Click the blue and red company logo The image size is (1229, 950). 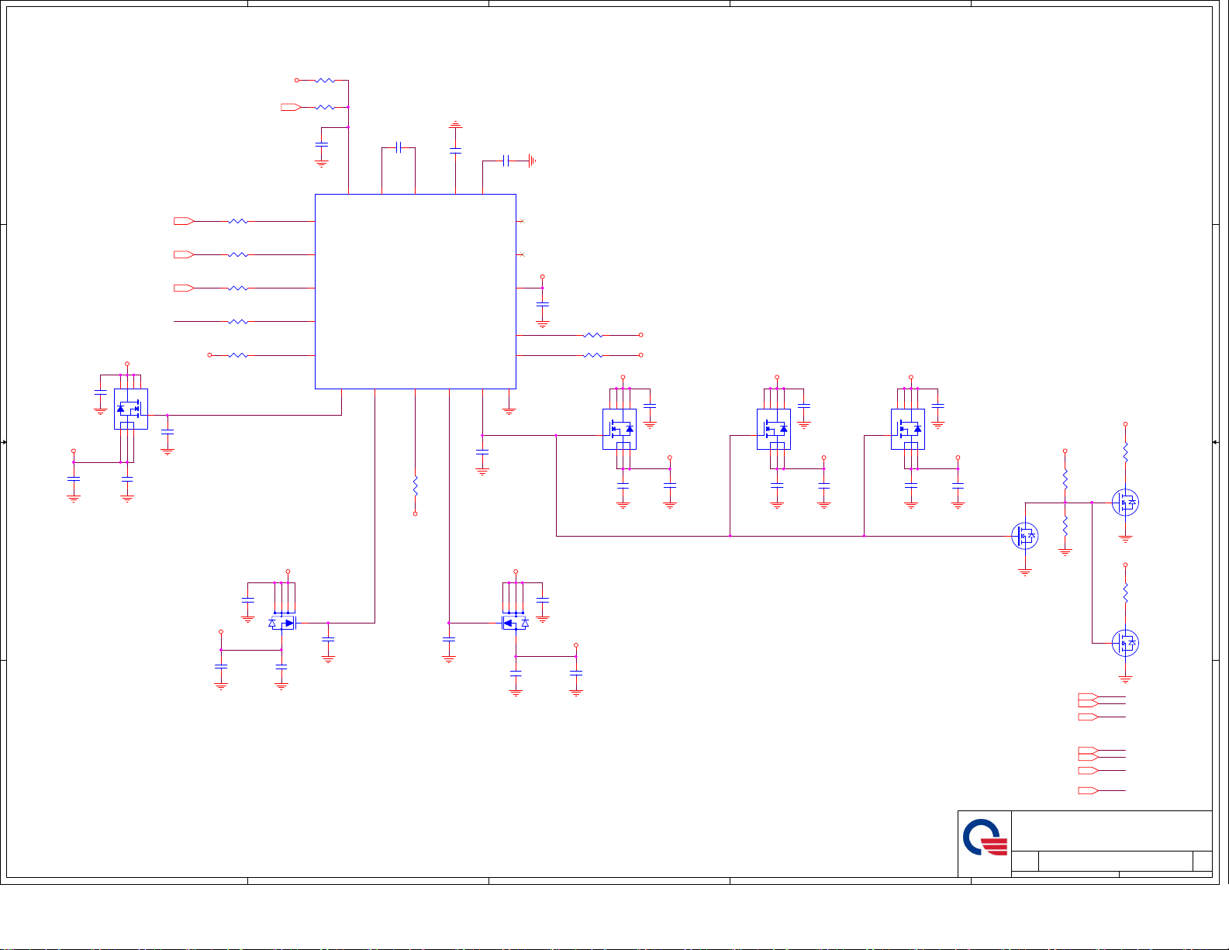click(x=985, y=839)
